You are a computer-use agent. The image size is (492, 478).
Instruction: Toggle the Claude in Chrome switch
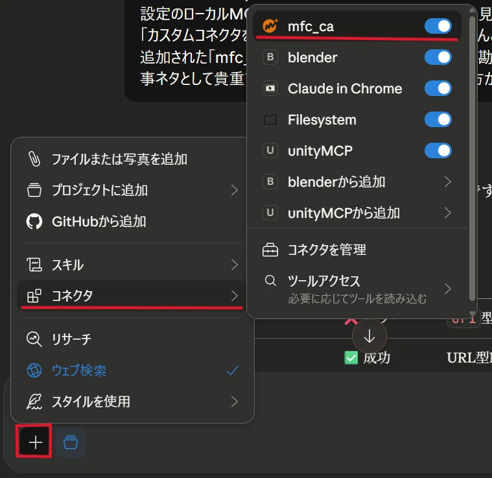coord(438,88)
